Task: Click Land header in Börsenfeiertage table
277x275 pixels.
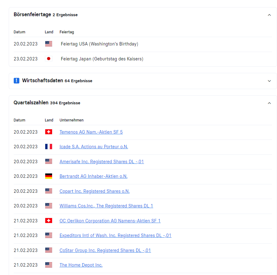Action: pyautogui.click(x=49, y=32)
